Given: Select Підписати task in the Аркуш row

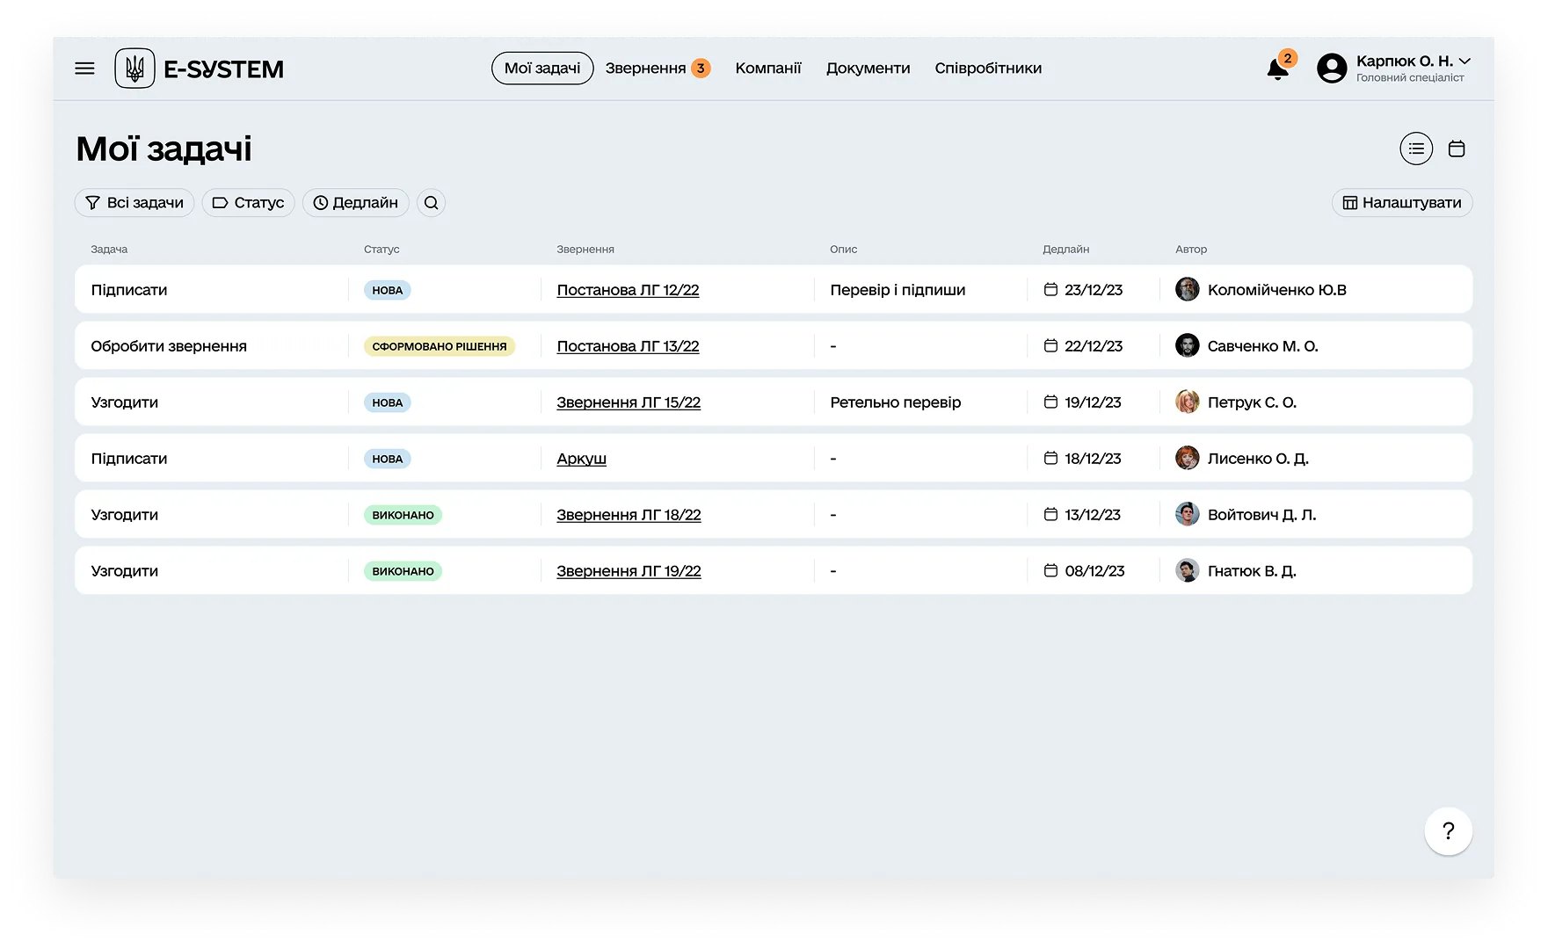Looking at the screenshot, I should 129,459.
